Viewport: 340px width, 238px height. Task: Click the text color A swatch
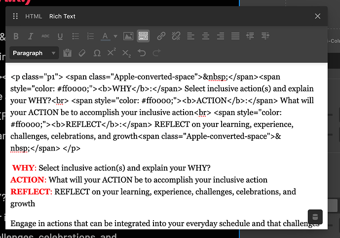105,36
